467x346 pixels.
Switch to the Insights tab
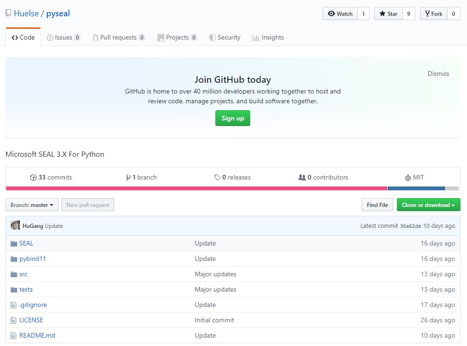click(268, 37)
